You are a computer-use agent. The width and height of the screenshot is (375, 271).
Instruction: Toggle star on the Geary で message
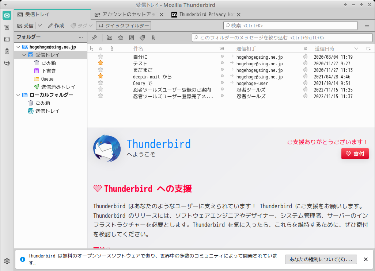click(x=101, y=83)
